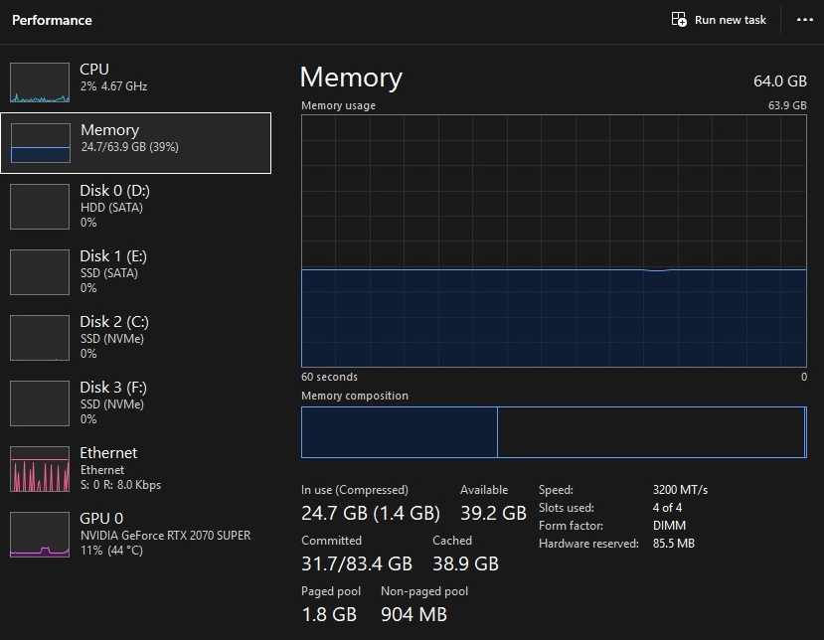The image size is (824, 640).
Task: Click the Available label
Action: click(x=484, y=490)
